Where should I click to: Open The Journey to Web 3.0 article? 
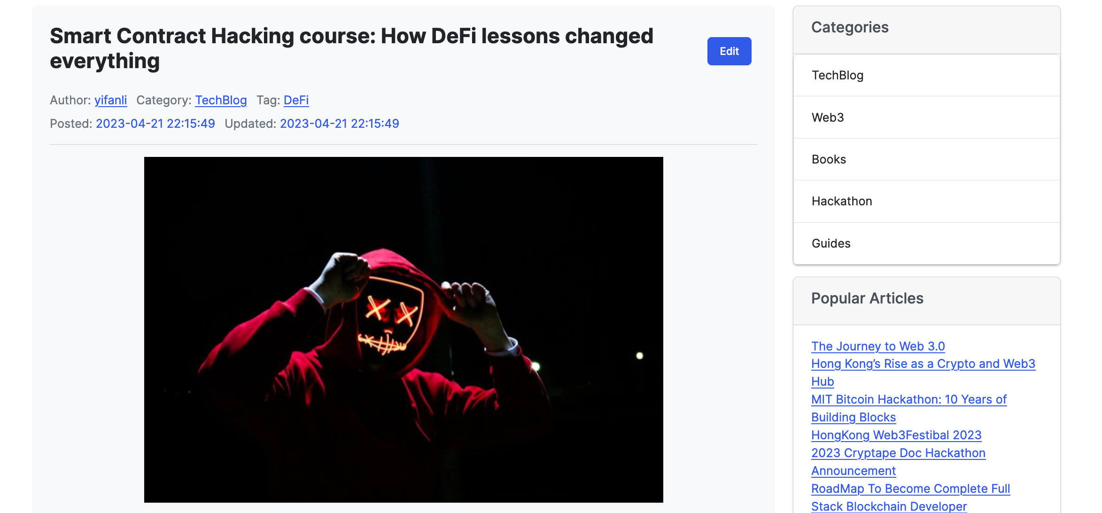pos(878,346)
